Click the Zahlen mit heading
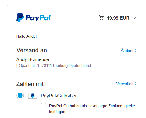Image resolution: width=146 pixels, height=118 pixels. [30, 84]
